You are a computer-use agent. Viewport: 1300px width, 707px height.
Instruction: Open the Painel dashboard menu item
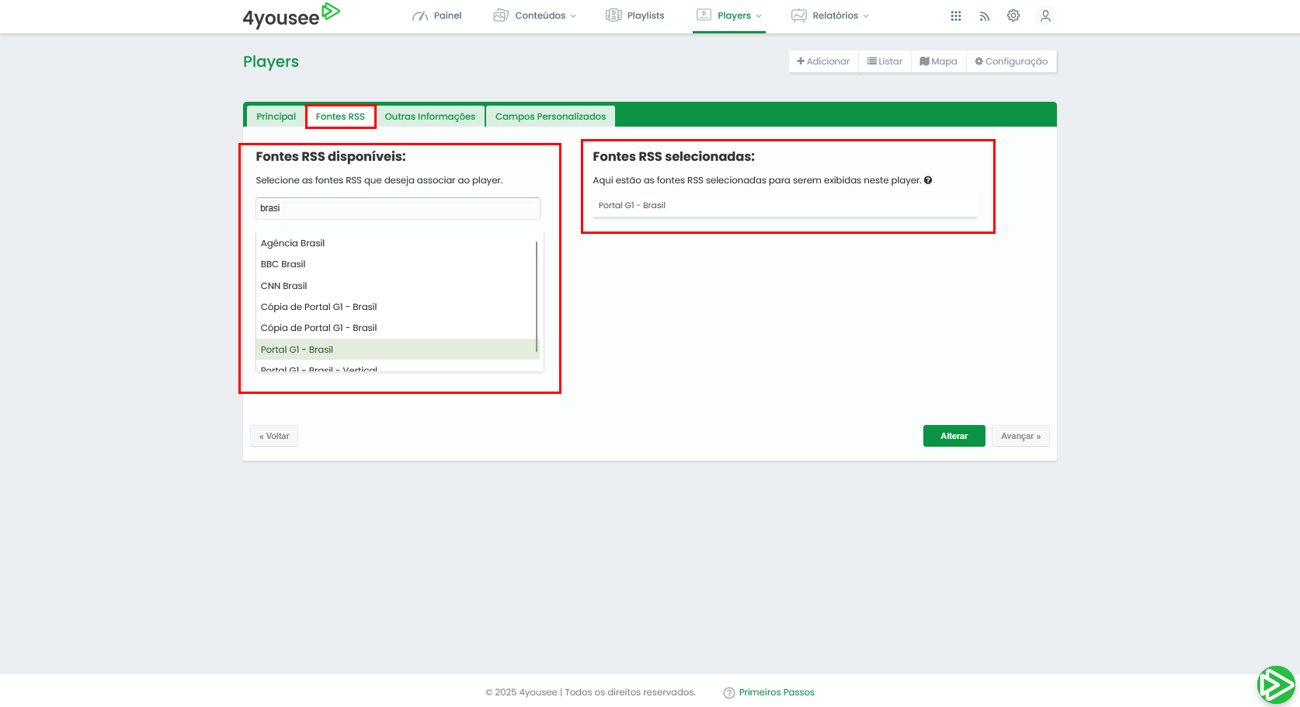point(437,16)
